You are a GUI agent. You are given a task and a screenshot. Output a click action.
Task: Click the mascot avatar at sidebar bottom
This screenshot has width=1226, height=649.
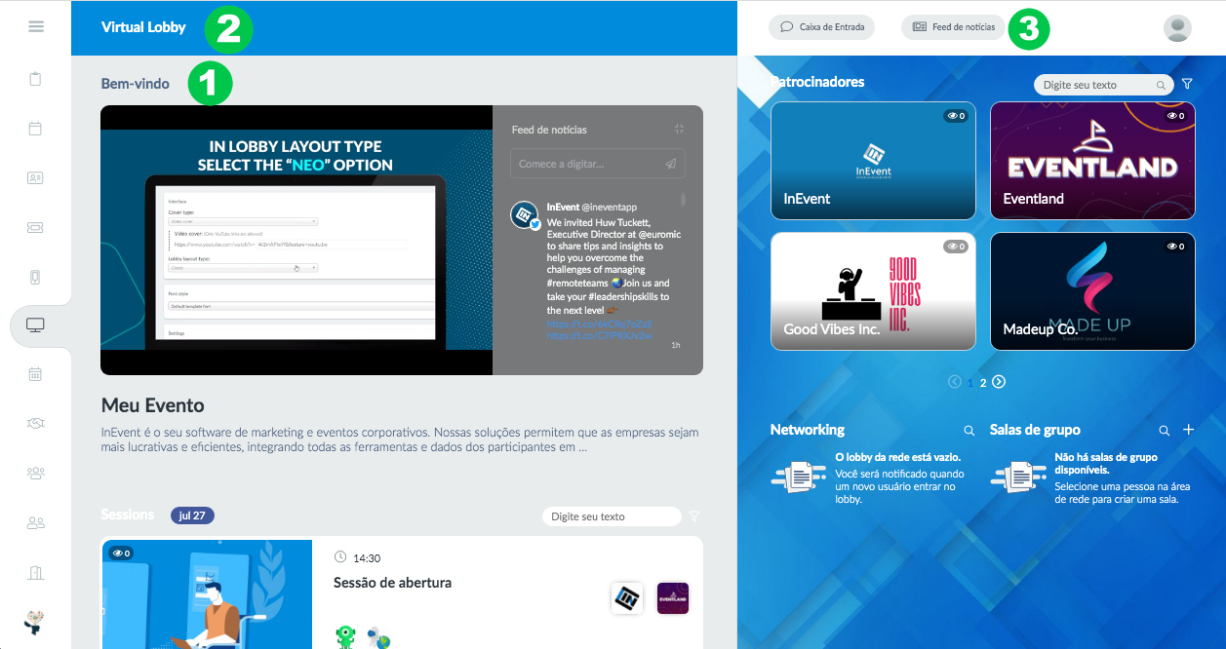(x=34, y=622)
